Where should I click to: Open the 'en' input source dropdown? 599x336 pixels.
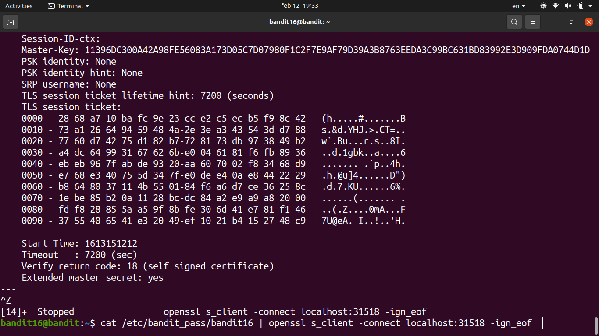(x=518, y=6)
